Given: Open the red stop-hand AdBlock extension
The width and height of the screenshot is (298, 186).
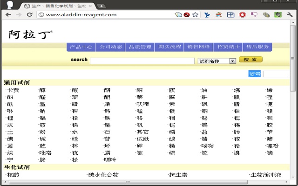Looking at the screenshot, I should 243,14.
